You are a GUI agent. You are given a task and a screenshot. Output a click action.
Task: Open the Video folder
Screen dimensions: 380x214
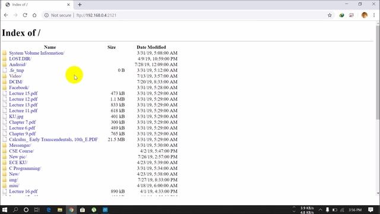coord(15,76)
